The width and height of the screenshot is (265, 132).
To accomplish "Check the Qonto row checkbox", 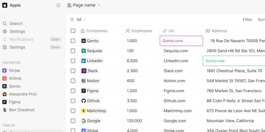I will point(73,41).
